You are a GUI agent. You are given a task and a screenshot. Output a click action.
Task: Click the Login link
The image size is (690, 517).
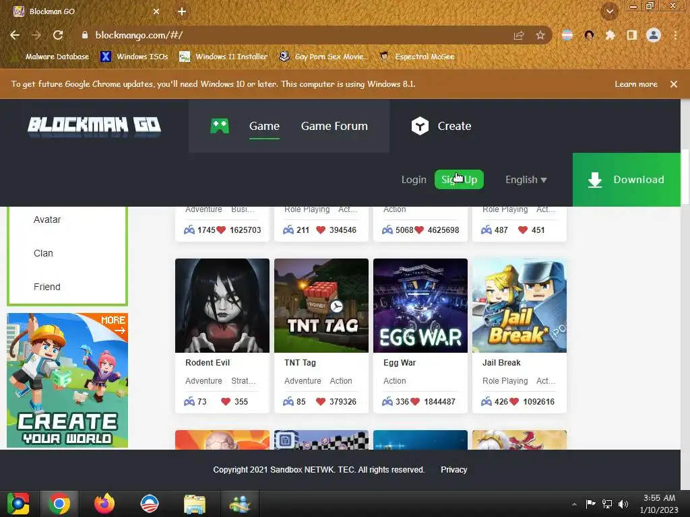pyautogui.click(x=414, y=180)
